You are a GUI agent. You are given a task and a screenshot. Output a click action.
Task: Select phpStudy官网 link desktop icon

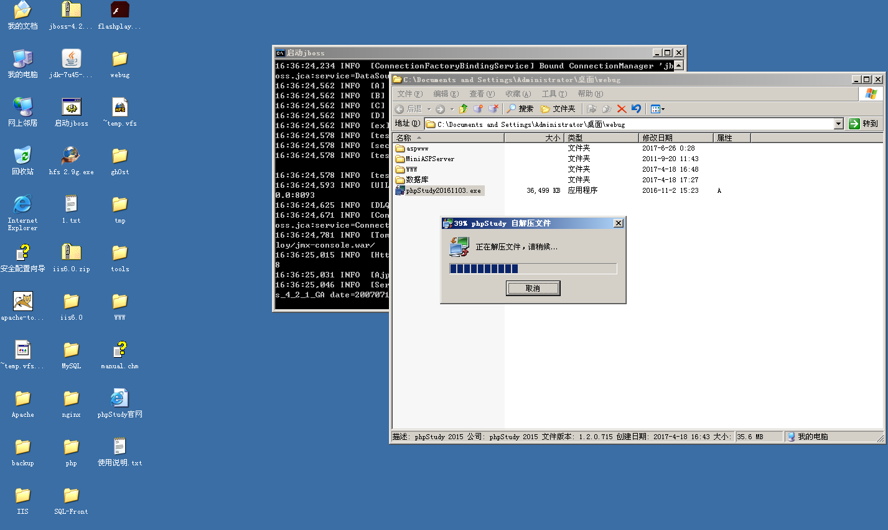pos(119,404)
